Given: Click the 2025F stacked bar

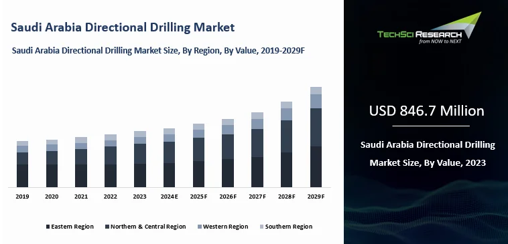Looking at the screenshot, I should click(x=198, y=156).
